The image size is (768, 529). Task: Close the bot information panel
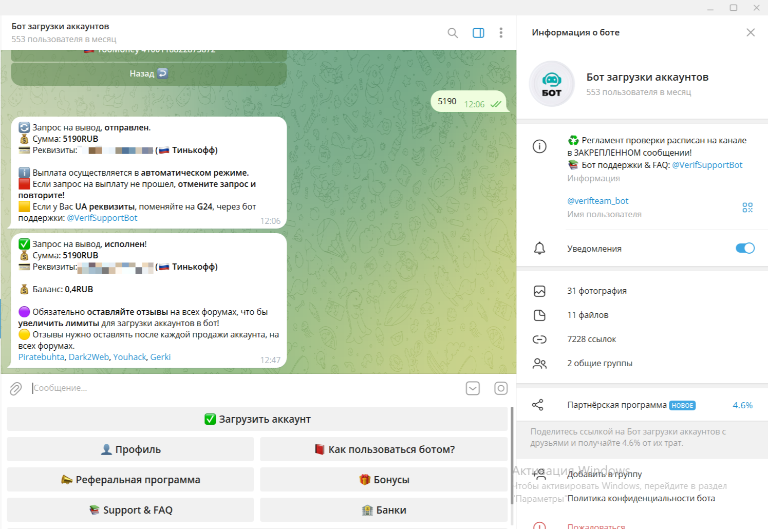click(x=751, y=32)
